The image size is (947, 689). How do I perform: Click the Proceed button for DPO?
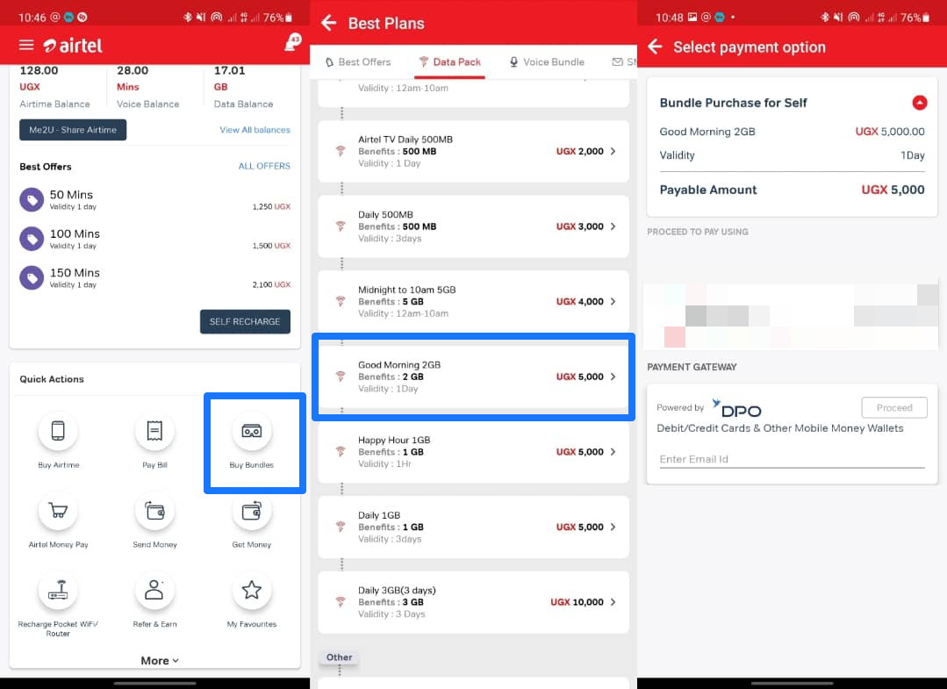click(894, 407)
